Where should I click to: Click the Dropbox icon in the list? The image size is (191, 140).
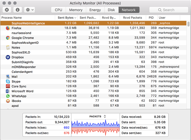click(x=8, y=57)
